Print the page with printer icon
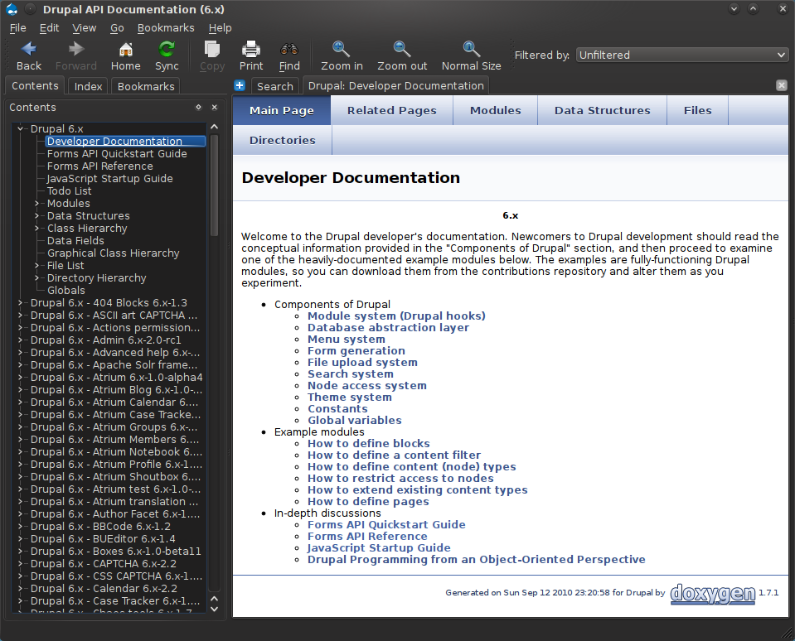The width and height of the screenshot is (795, 641). (251, 49)
